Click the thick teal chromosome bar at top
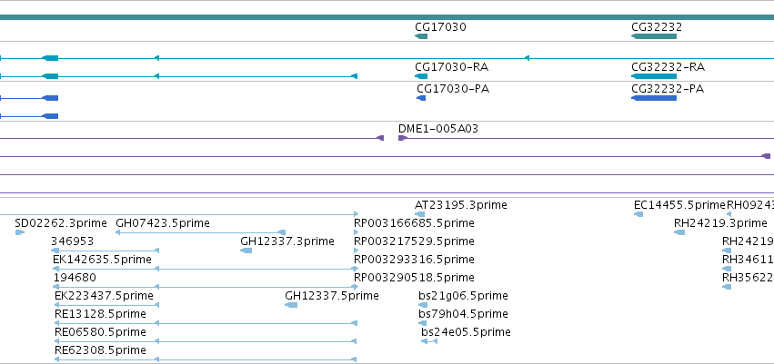 pyautogui.click(x=387, y=17)
